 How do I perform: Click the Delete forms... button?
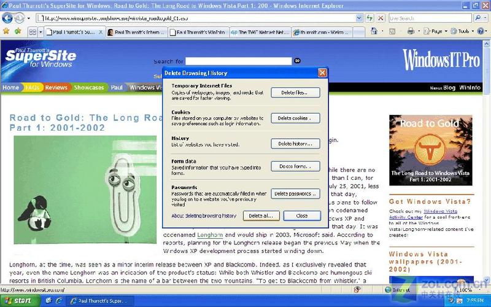[x=295, y=166]
